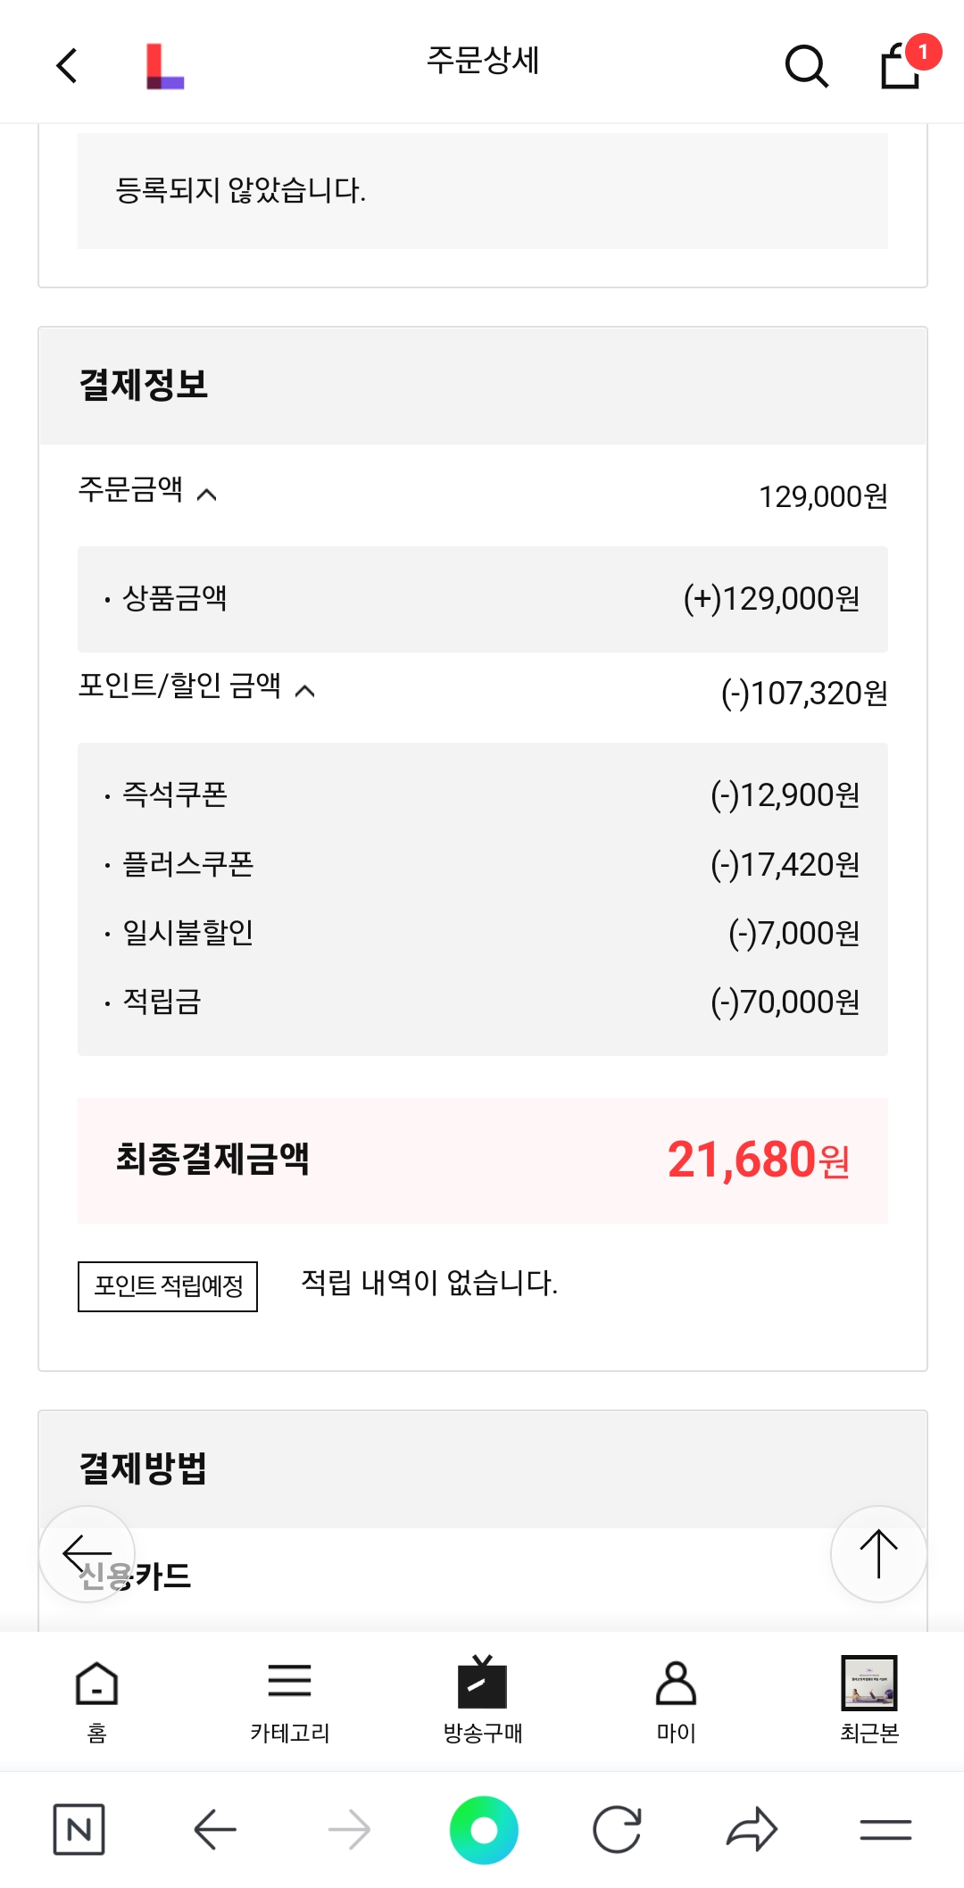Collapse the 포인트/할인 금액 breakdown

pyautogui.click(x=304, y=690)
